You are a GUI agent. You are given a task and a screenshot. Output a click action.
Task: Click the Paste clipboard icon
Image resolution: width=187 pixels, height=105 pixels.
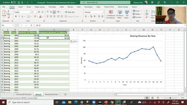point(4,12)
